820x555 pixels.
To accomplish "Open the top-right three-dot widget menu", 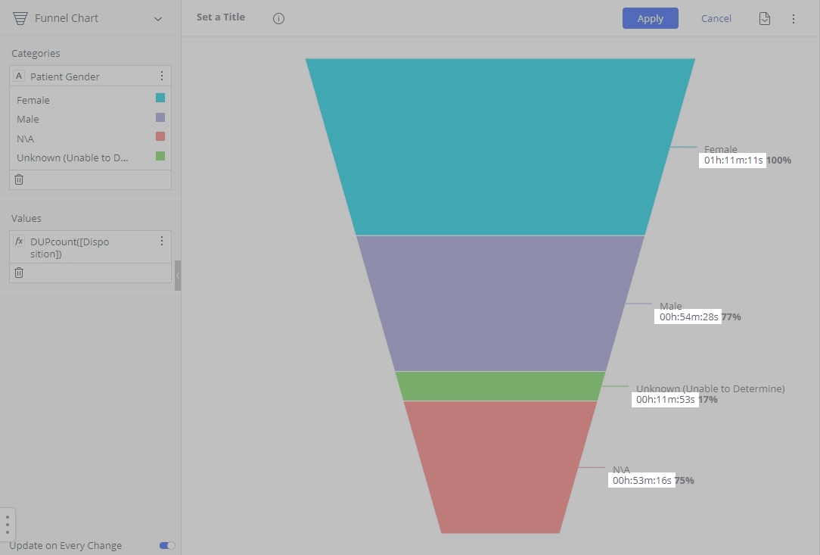I will click(x=794, y=18).
